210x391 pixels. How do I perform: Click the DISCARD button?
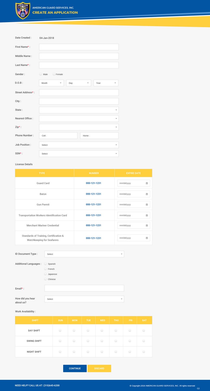[99, 368]
